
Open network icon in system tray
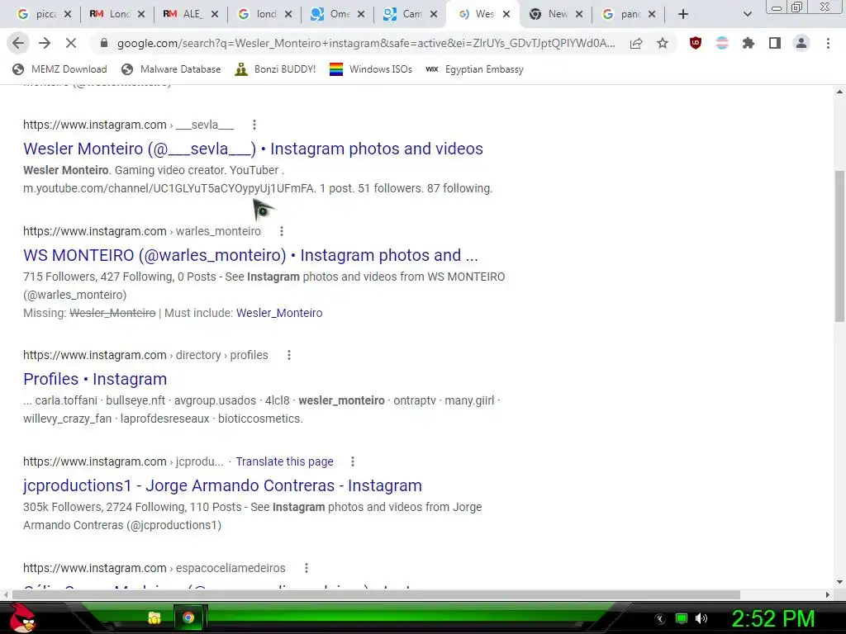pyautogui.click(x=682, y=618)
